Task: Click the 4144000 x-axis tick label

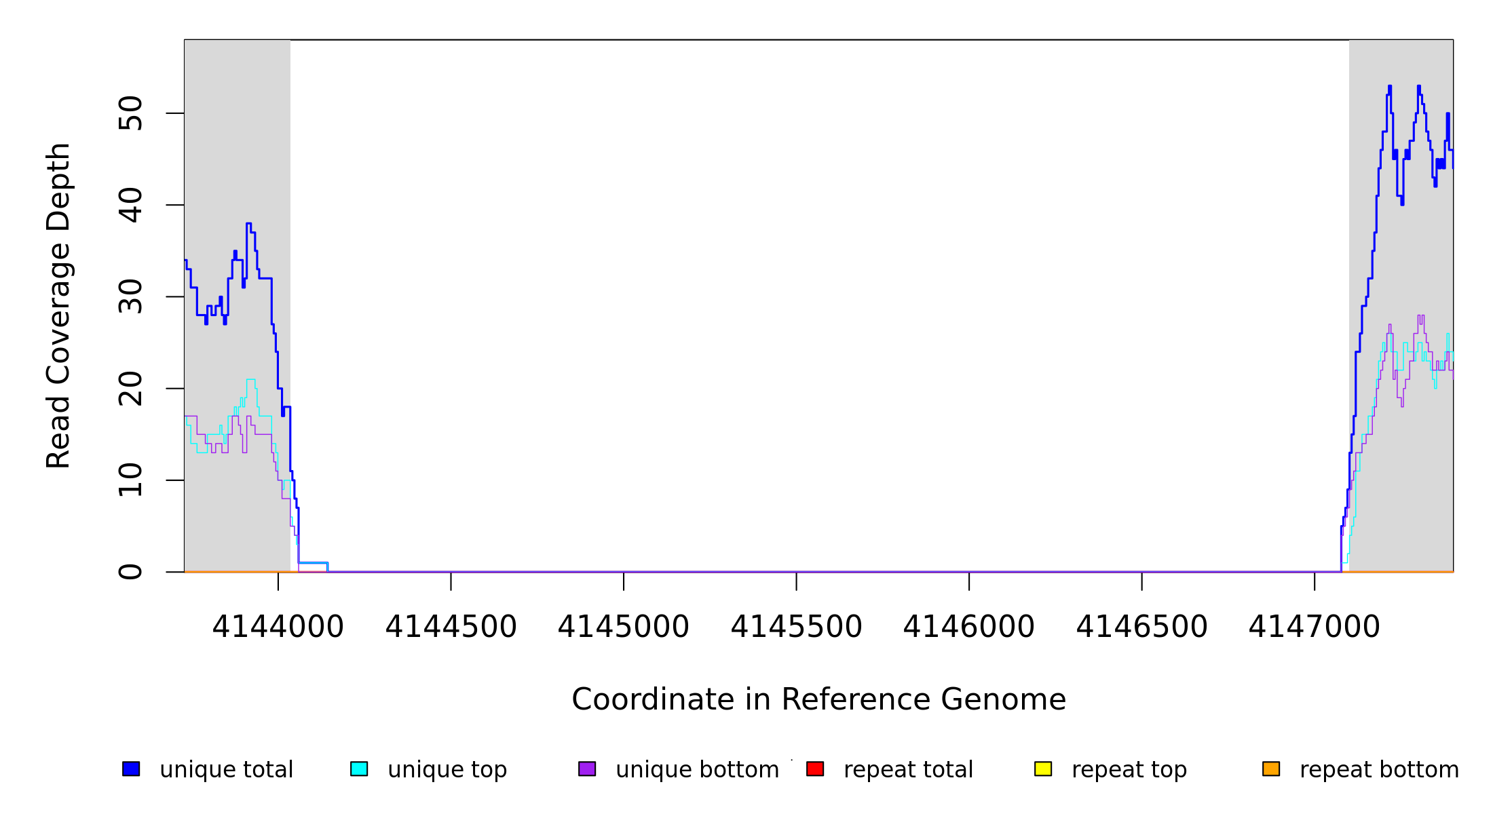Action: point(278,627)
